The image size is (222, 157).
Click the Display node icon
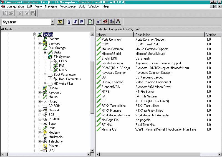[x=45, y=88]
